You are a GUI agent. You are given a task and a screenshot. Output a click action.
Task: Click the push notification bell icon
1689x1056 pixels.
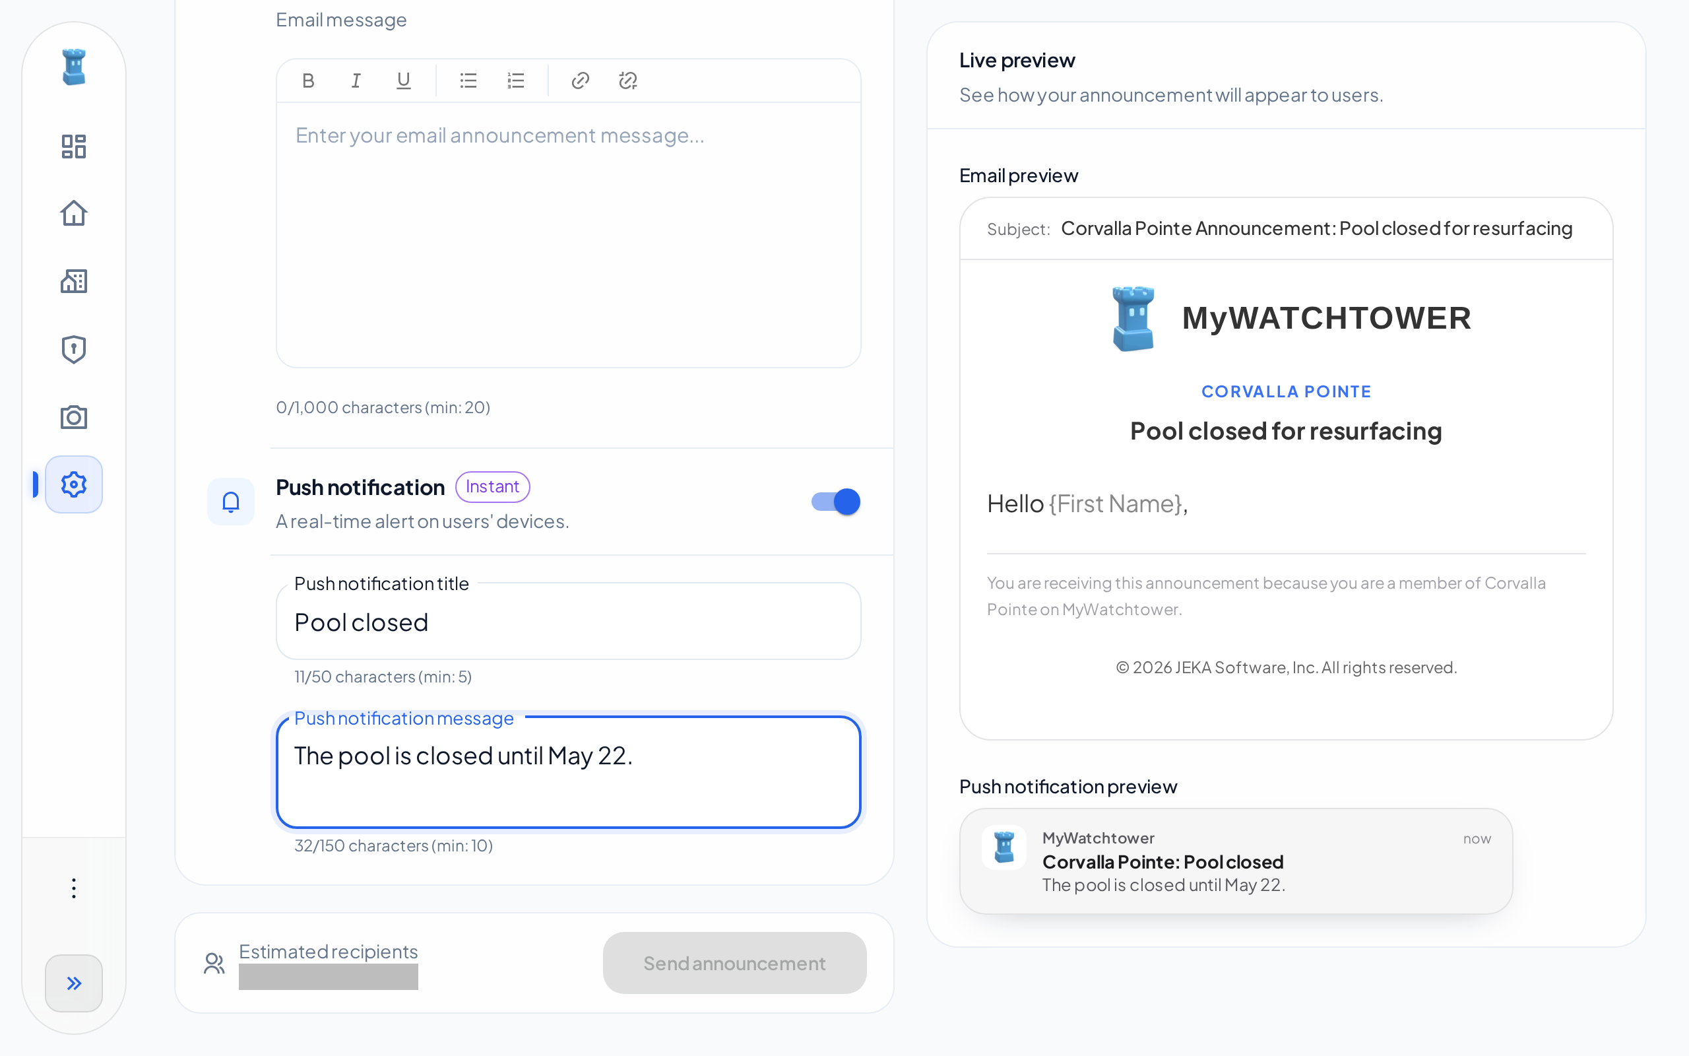coord(230,502)
